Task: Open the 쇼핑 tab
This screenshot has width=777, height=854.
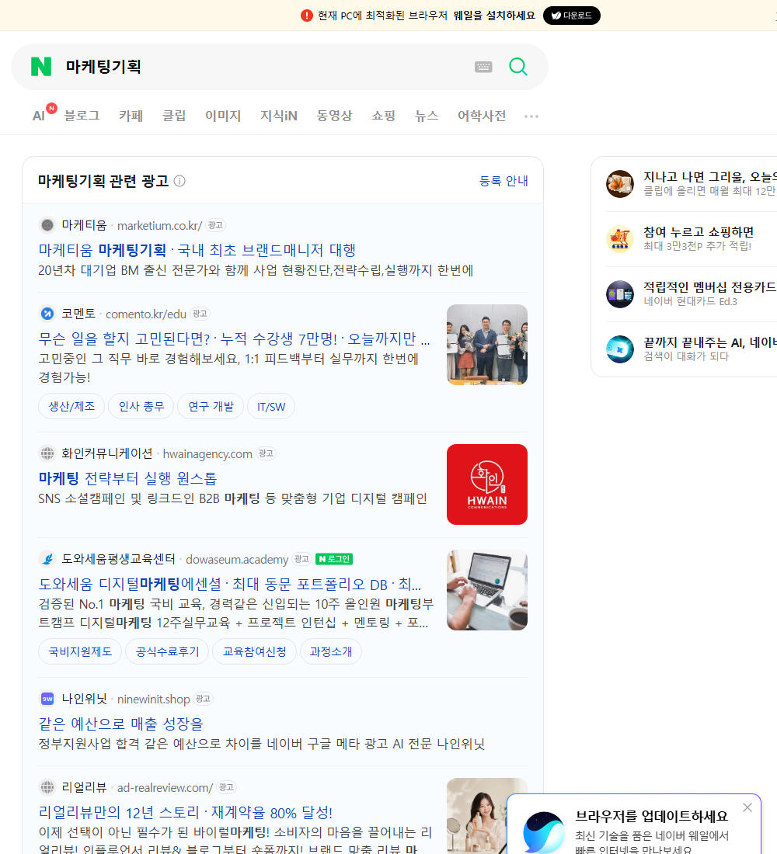Action: [383, 116]
